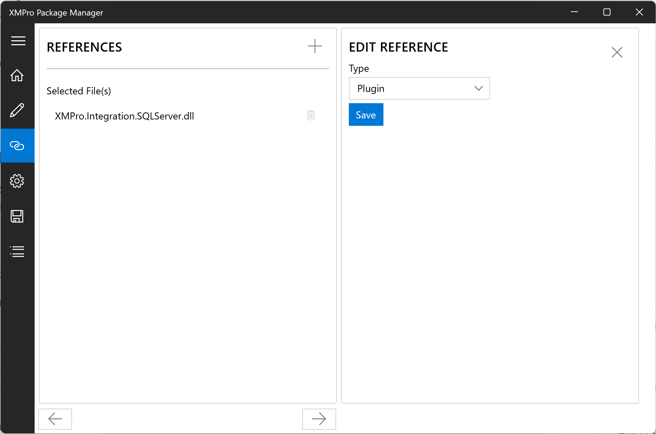The height and width of the screenshot is (434, 656).
Task: Click the floppy disk save icon in sidebar
Action: pyautogui.click(x=17, y=216)
